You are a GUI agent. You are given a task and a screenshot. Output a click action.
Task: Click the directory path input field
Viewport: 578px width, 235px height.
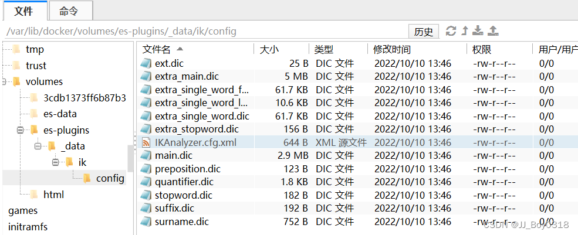[205, 31]
